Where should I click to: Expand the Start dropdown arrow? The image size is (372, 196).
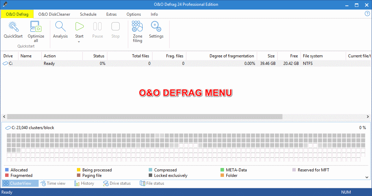coord(79,42)
